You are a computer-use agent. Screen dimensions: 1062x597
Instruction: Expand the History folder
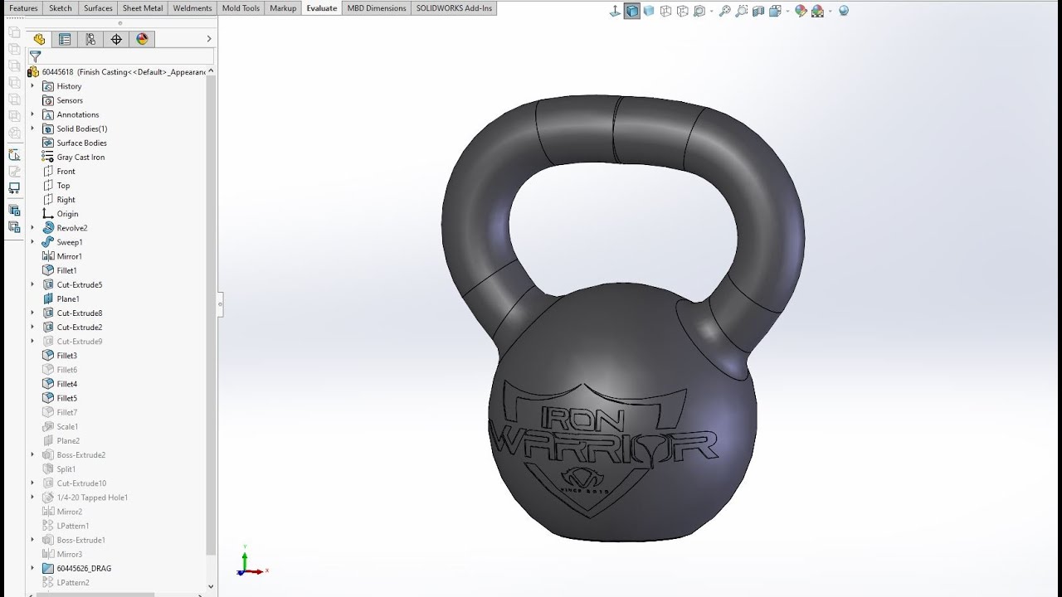coord(32,86)
